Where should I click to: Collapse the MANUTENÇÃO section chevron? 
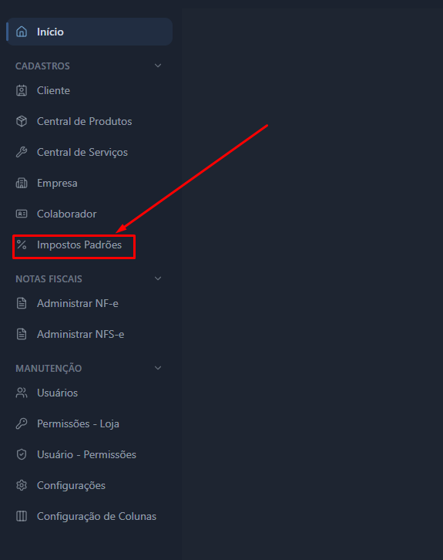158,368
